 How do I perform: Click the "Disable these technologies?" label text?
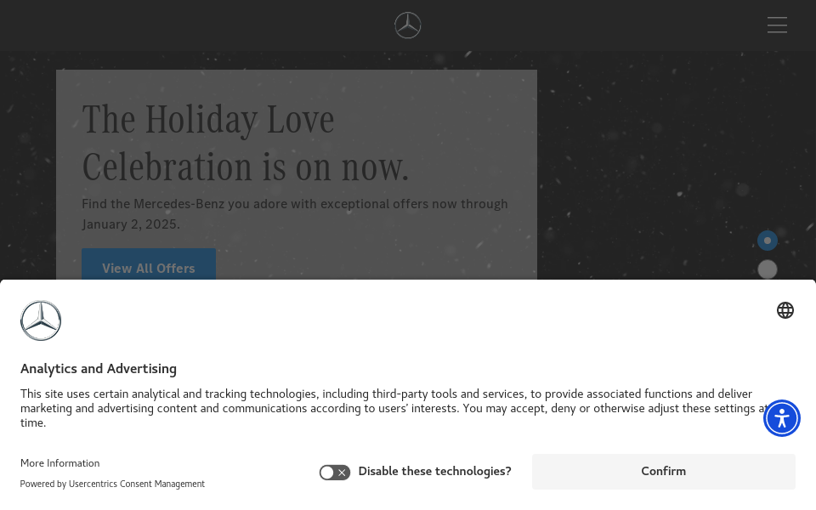[x=434, y=471]
